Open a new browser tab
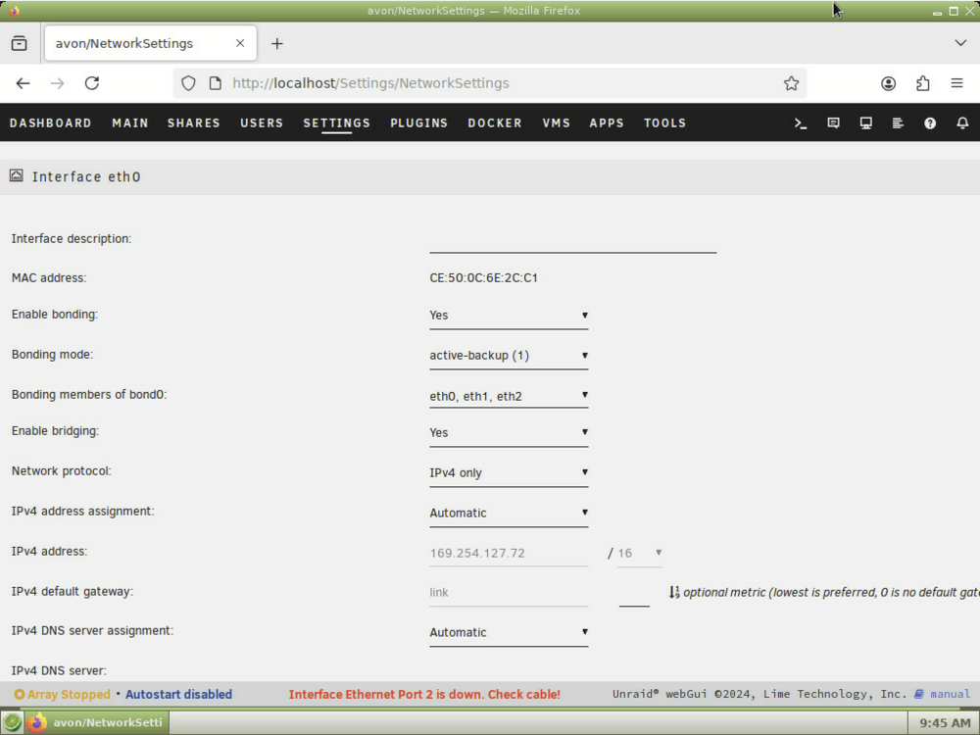This screenshot has width=980, height=735. point(277,43)
